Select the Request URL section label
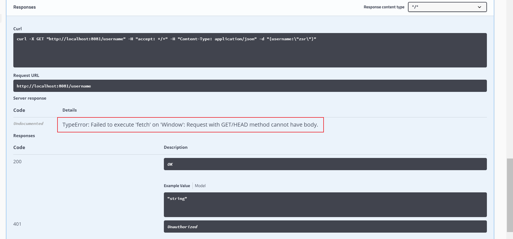 [26, 76]
